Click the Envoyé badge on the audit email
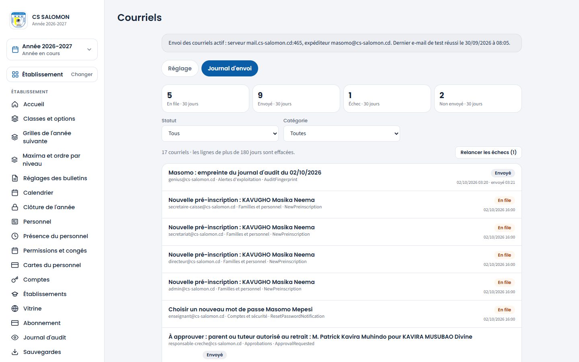This screenshot has height=362, width=579. (503, 173)
